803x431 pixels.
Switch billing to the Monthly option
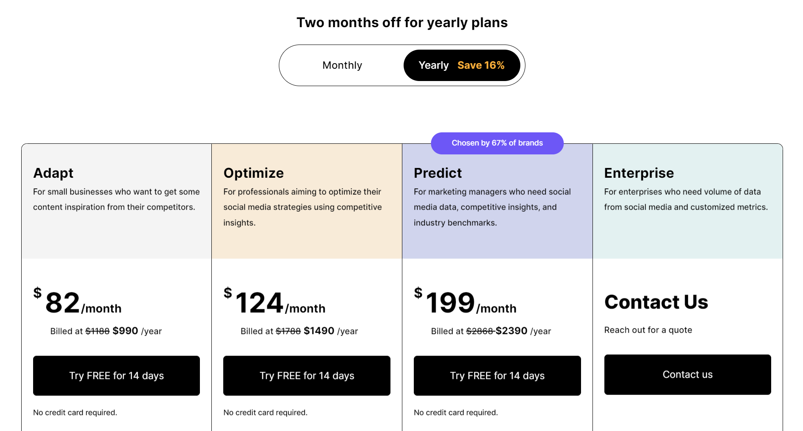tap(342, 65)
